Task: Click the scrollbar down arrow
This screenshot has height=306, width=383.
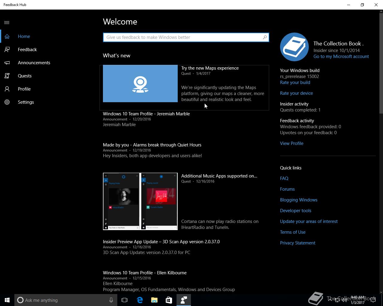Action: pyautogui.click(x=381, y=292)
